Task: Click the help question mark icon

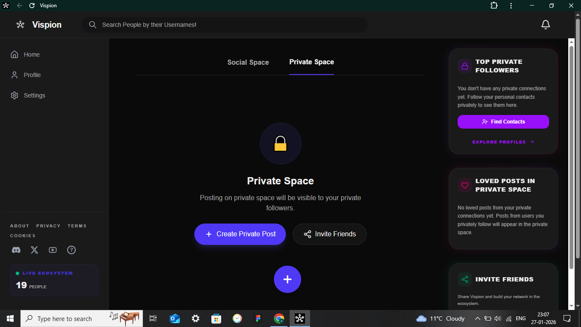Action: 71,250
